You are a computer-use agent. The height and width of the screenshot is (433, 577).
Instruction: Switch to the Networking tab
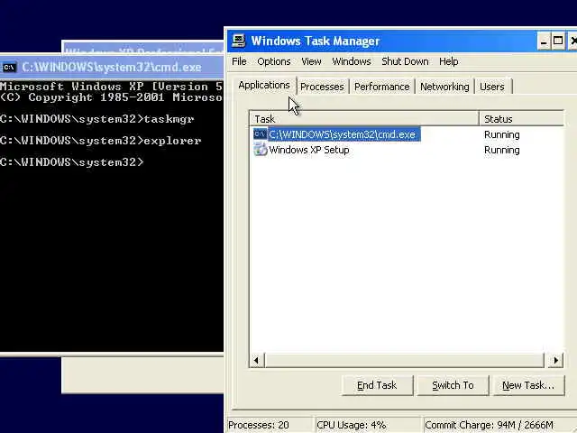click(444, 87)
